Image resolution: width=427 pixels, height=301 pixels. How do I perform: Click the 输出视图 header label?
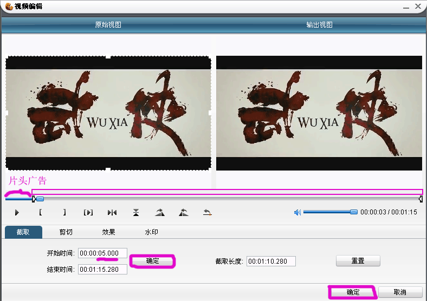pos(319,25)
